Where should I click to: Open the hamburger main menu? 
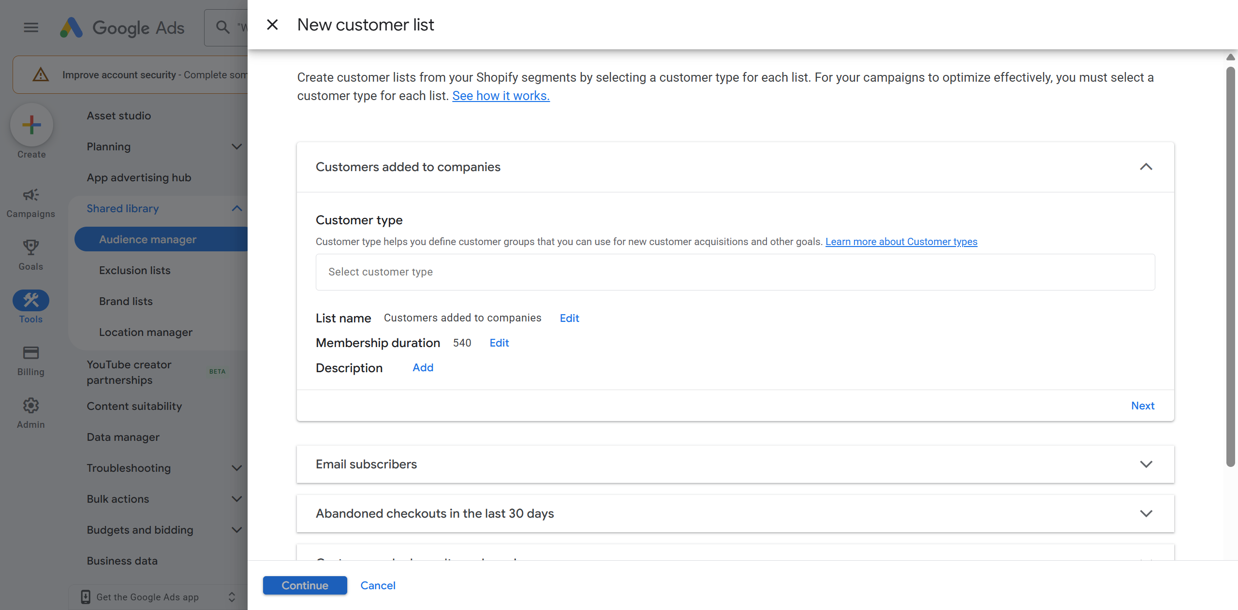click(x=31, y=28)
